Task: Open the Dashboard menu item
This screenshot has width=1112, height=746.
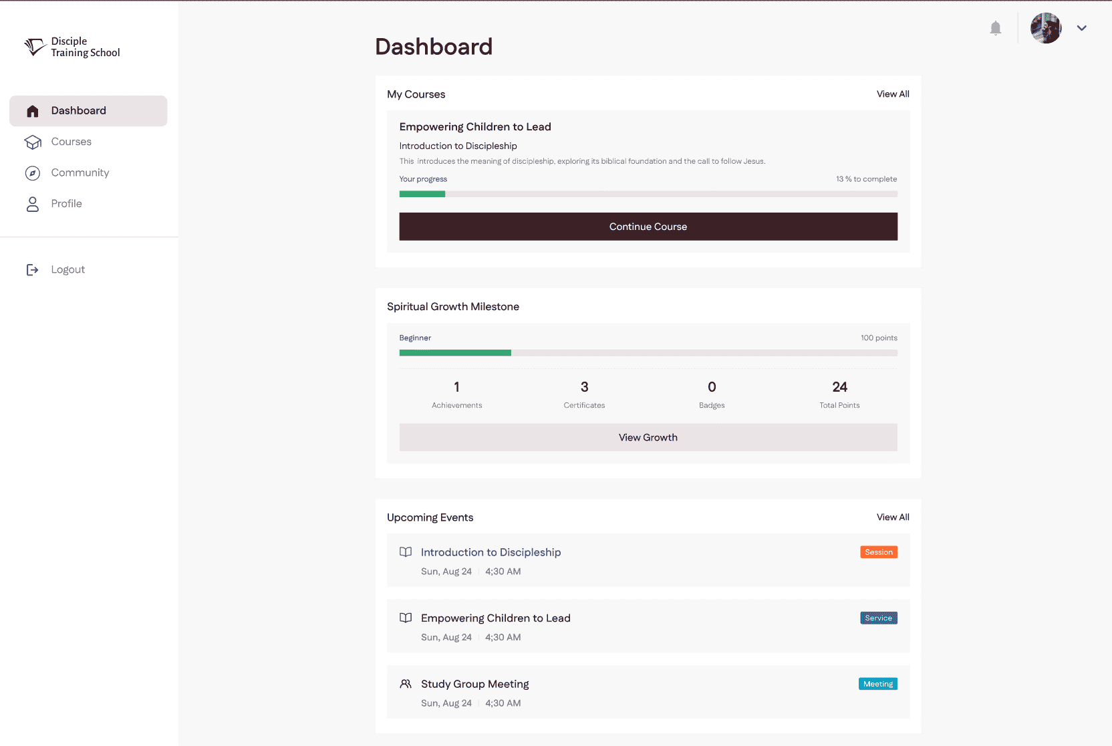Action: 88,111
